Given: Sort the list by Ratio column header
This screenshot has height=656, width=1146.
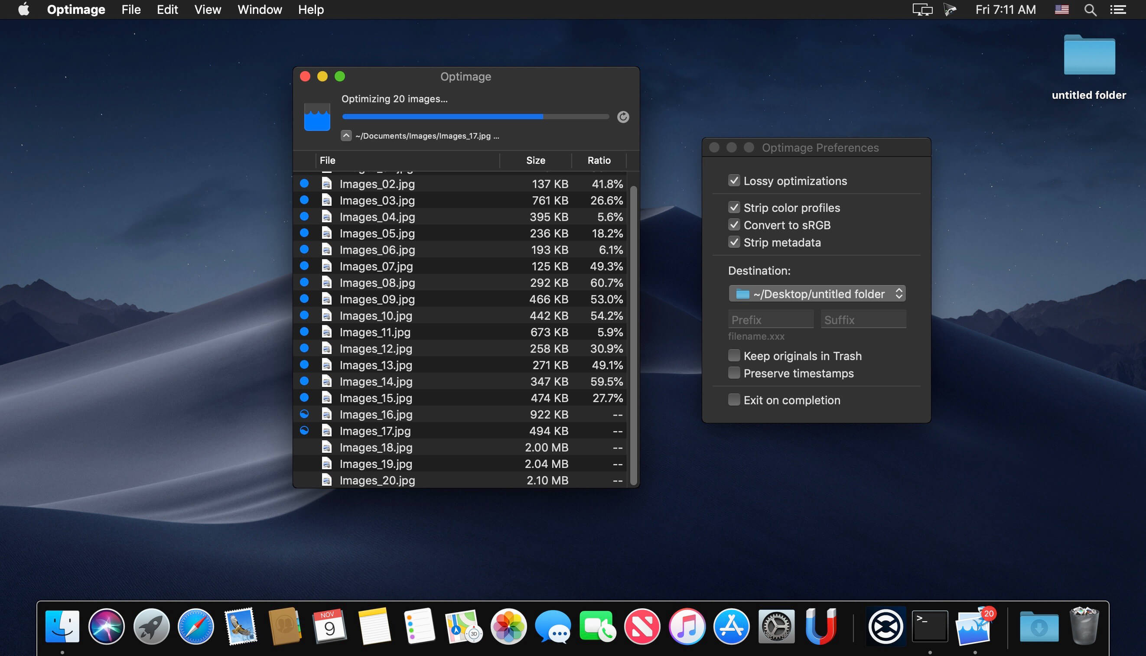Looking at the screenshot, I should tap(599, 160).
